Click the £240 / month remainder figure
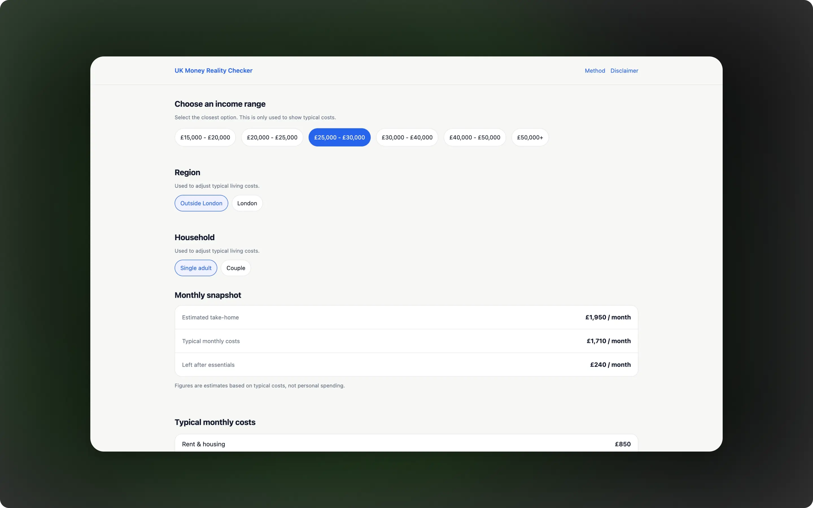 click(610, 365)
